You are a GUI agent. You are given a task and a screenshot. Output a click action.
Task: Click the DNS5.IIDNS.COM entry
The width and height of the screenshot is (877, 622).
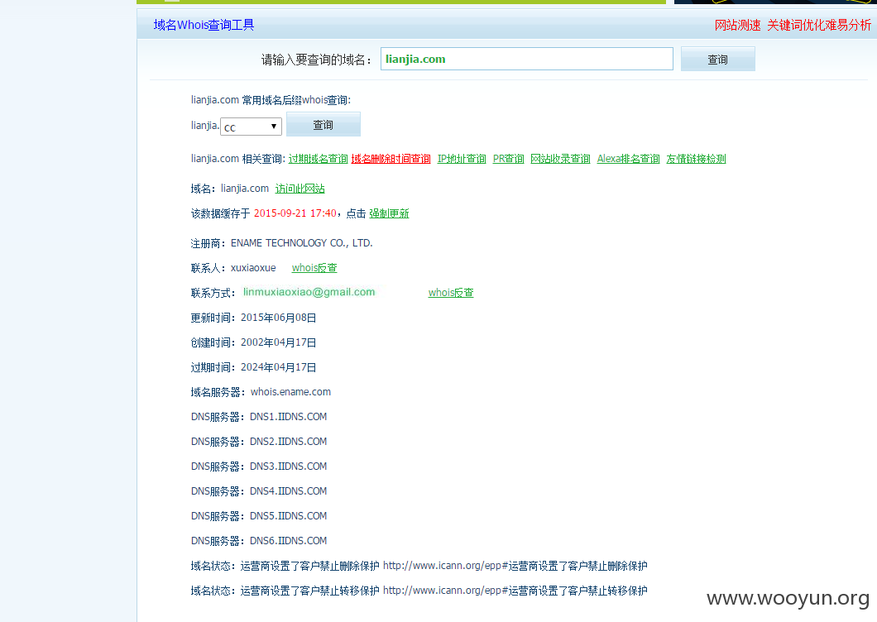click(x=288, y=516)
